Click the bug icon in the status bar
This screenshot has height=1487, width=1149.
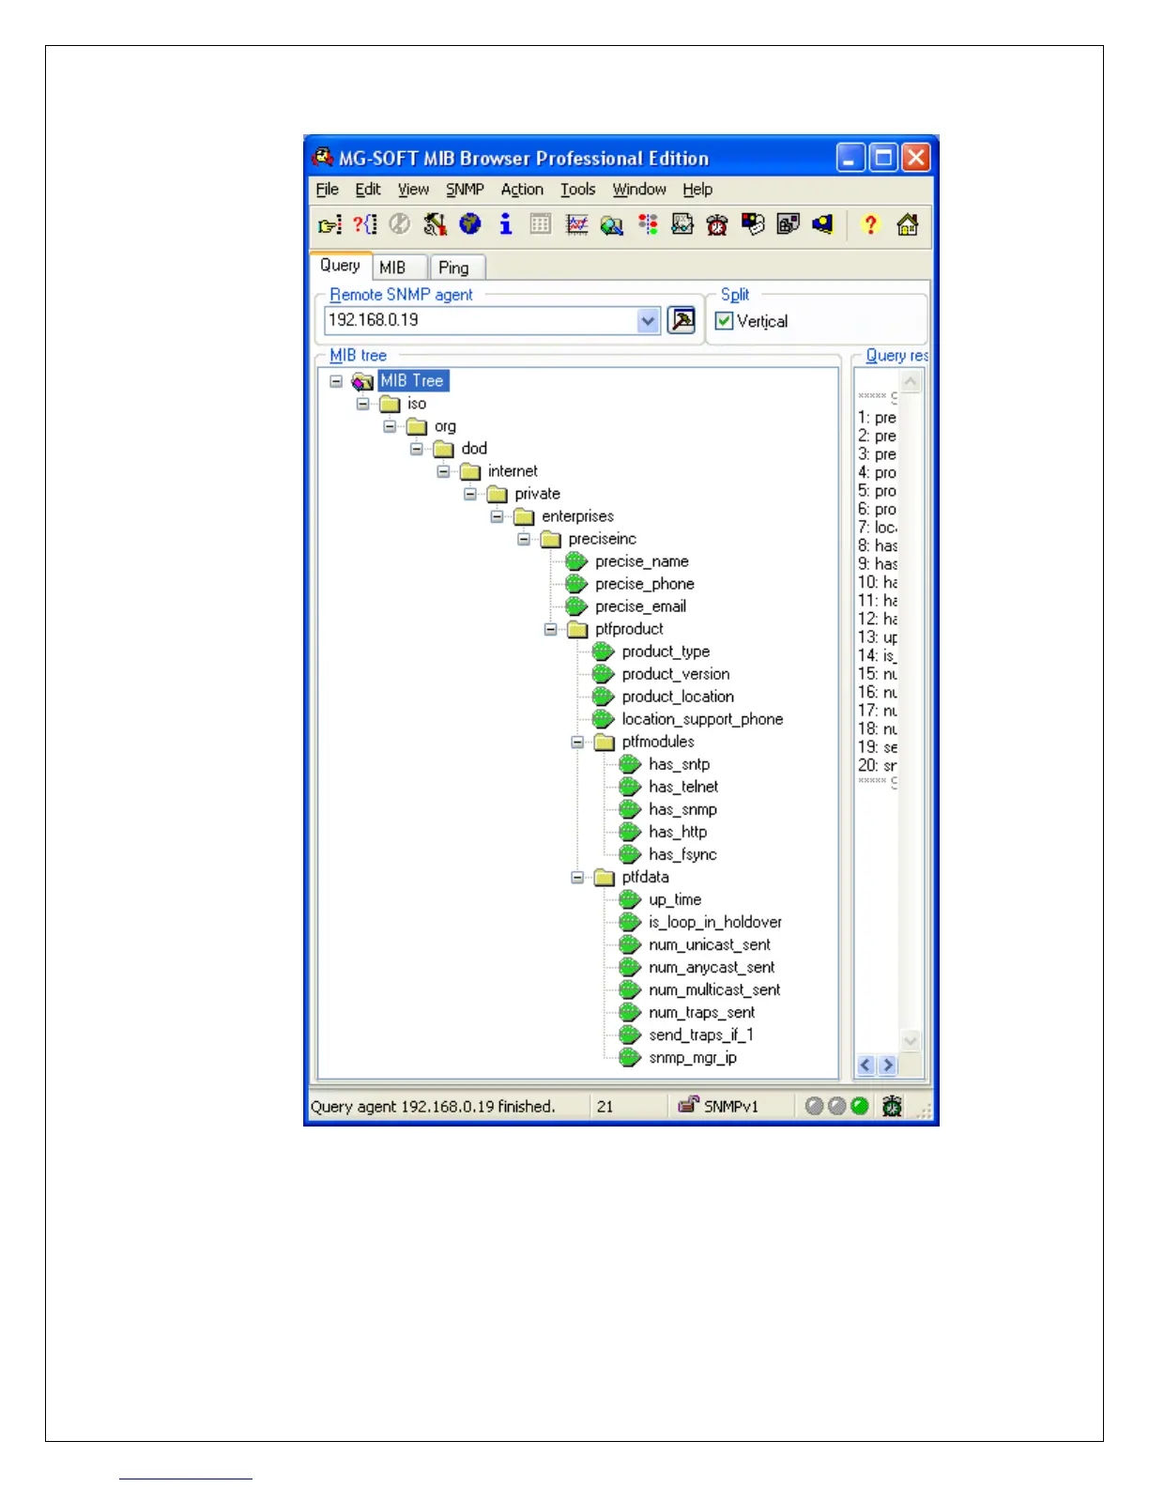coord(892,1106)
